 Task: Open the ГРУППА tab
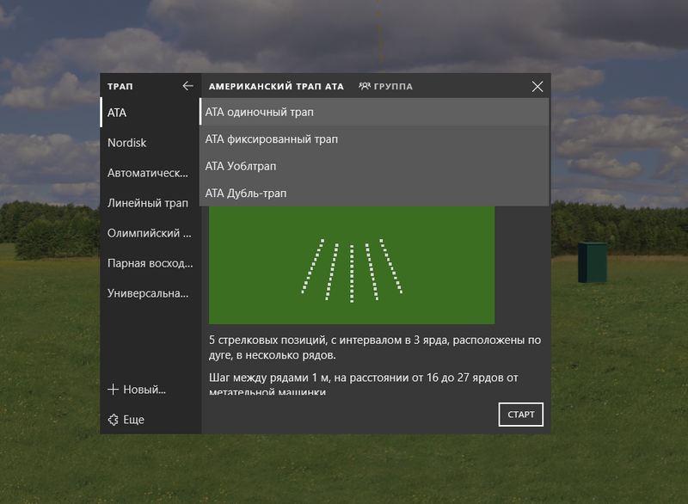385,86
